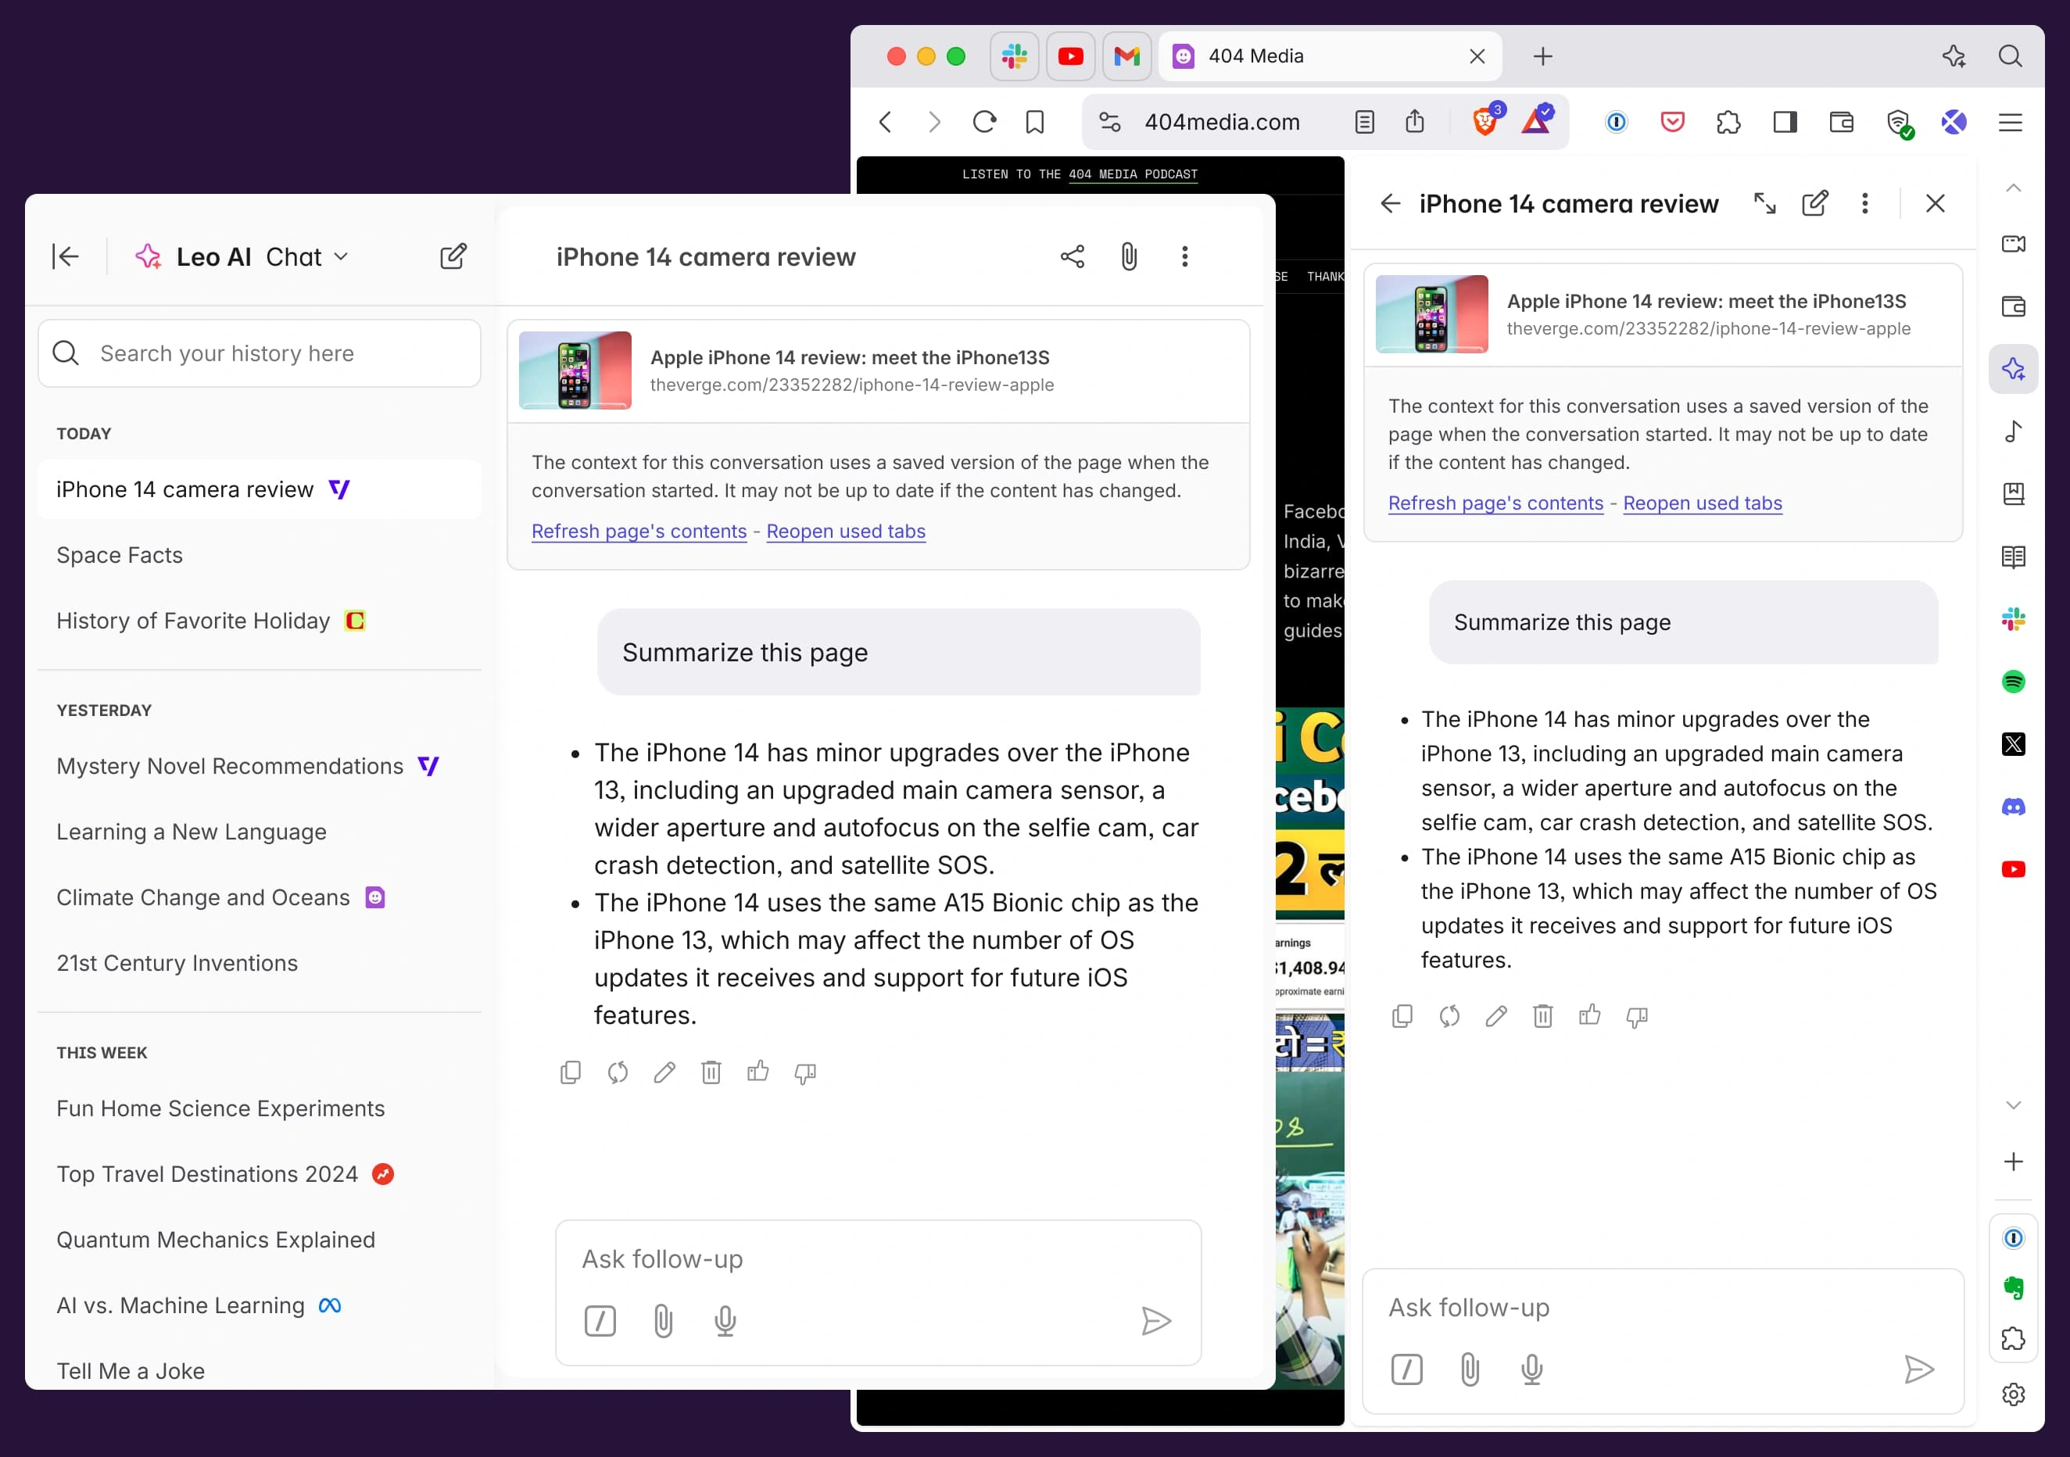
Task: Click the microphone icon in sidebar follow-up box
Action: coord(1531,1369)
